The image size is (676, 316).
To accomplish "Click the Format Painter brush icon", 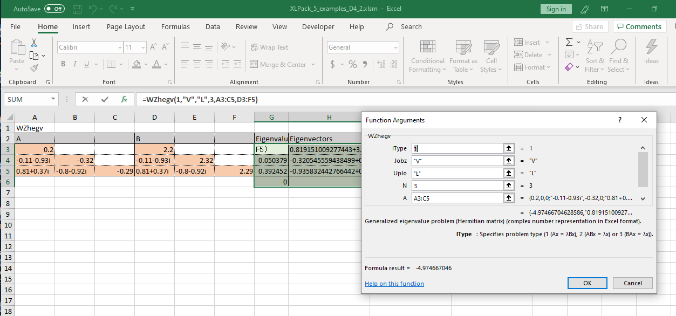I will [x=34, y=68].
